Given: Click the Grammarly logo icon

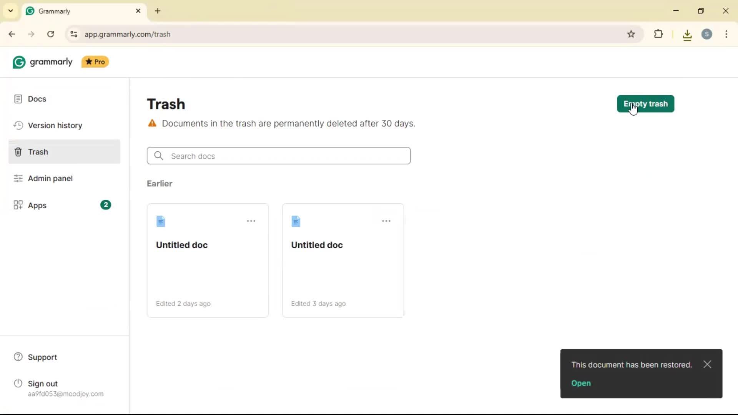Looking at the screenshot, I should coord(19,62).
